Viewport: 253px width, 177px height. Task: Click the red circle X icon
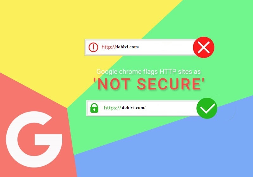[204, 47]
